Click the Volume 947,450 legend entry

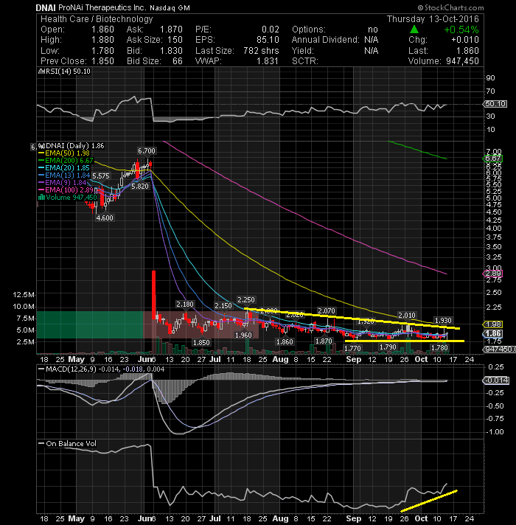tap(68, 197)
